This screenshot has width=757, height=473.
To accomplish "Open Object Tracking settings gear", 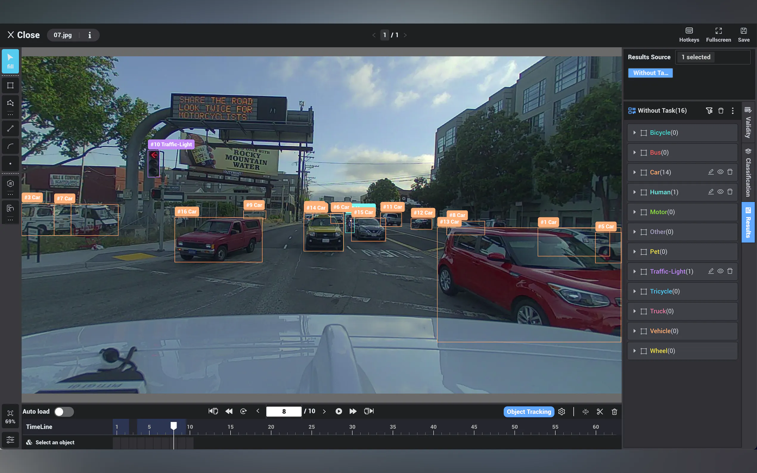I will click(562, 412).
